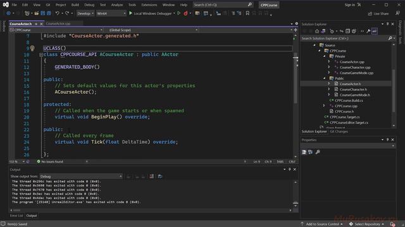Viewport: 405px width, 227px height.
Task: Expand the CourseActor.cpp tree node
Action: coord(329,62)
